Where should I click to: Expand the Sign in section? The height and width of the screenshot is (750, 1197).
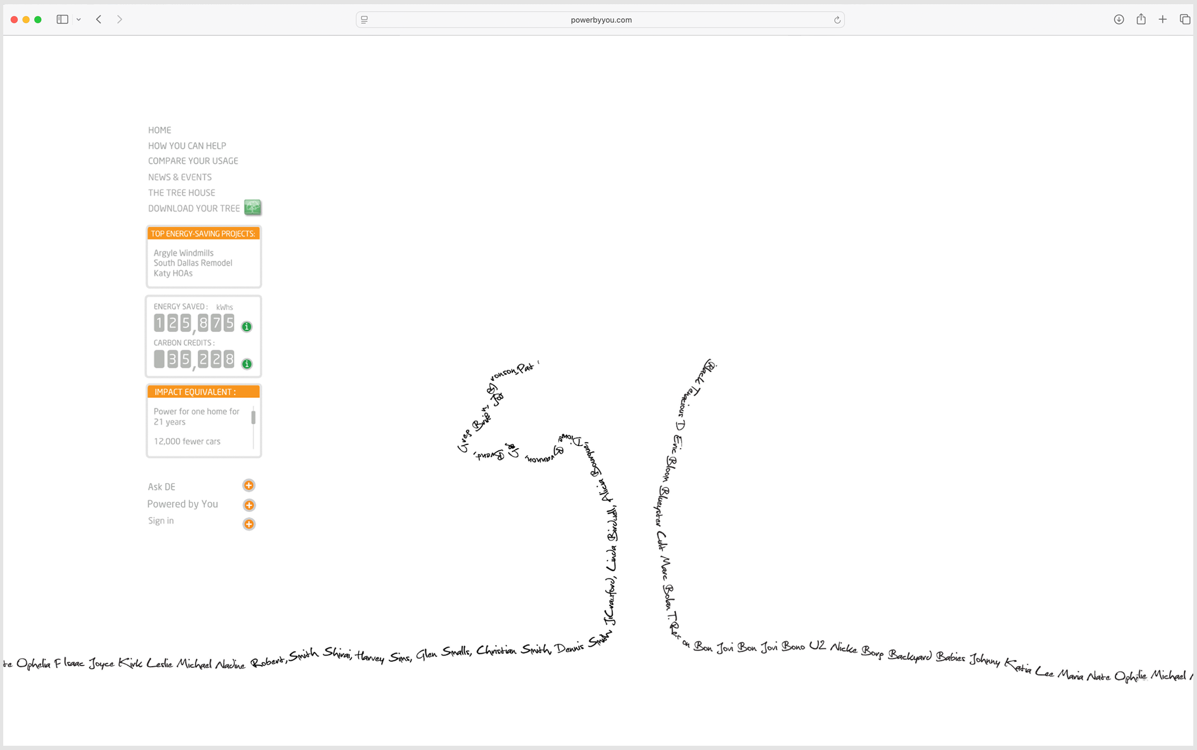point(249,524)
